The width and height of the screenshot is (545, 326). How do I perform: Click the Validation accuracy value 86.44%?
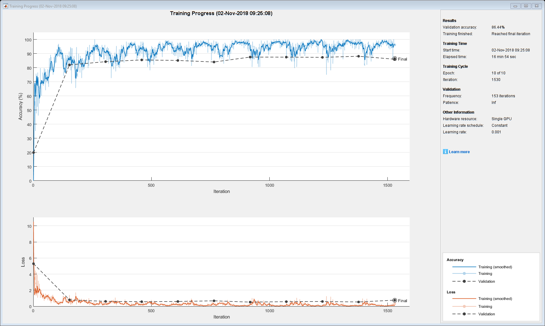[x=498, y=27]
